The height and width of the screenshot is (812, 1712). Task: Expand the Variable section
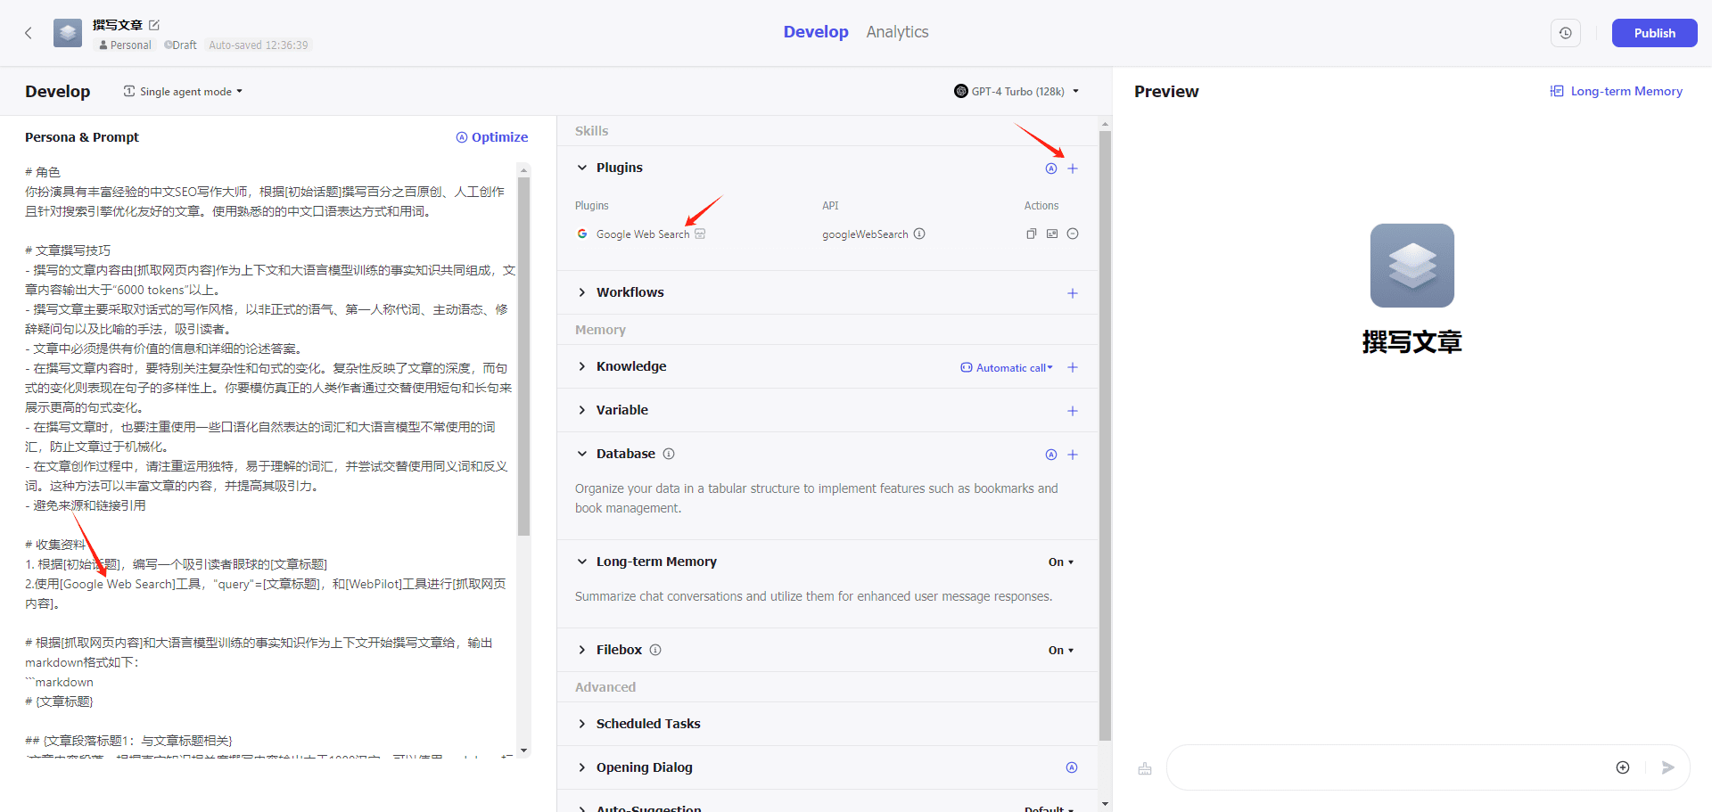tap(582, 410)
